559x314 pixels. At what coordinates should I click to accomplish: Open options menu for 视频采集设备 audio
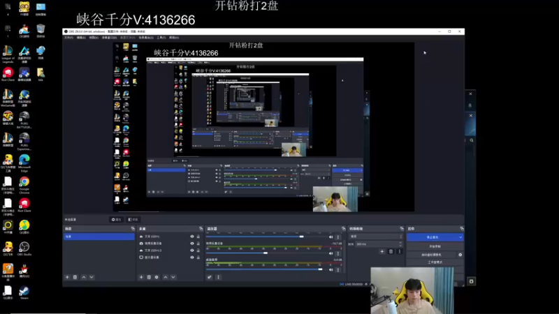(x=338, y=253)
